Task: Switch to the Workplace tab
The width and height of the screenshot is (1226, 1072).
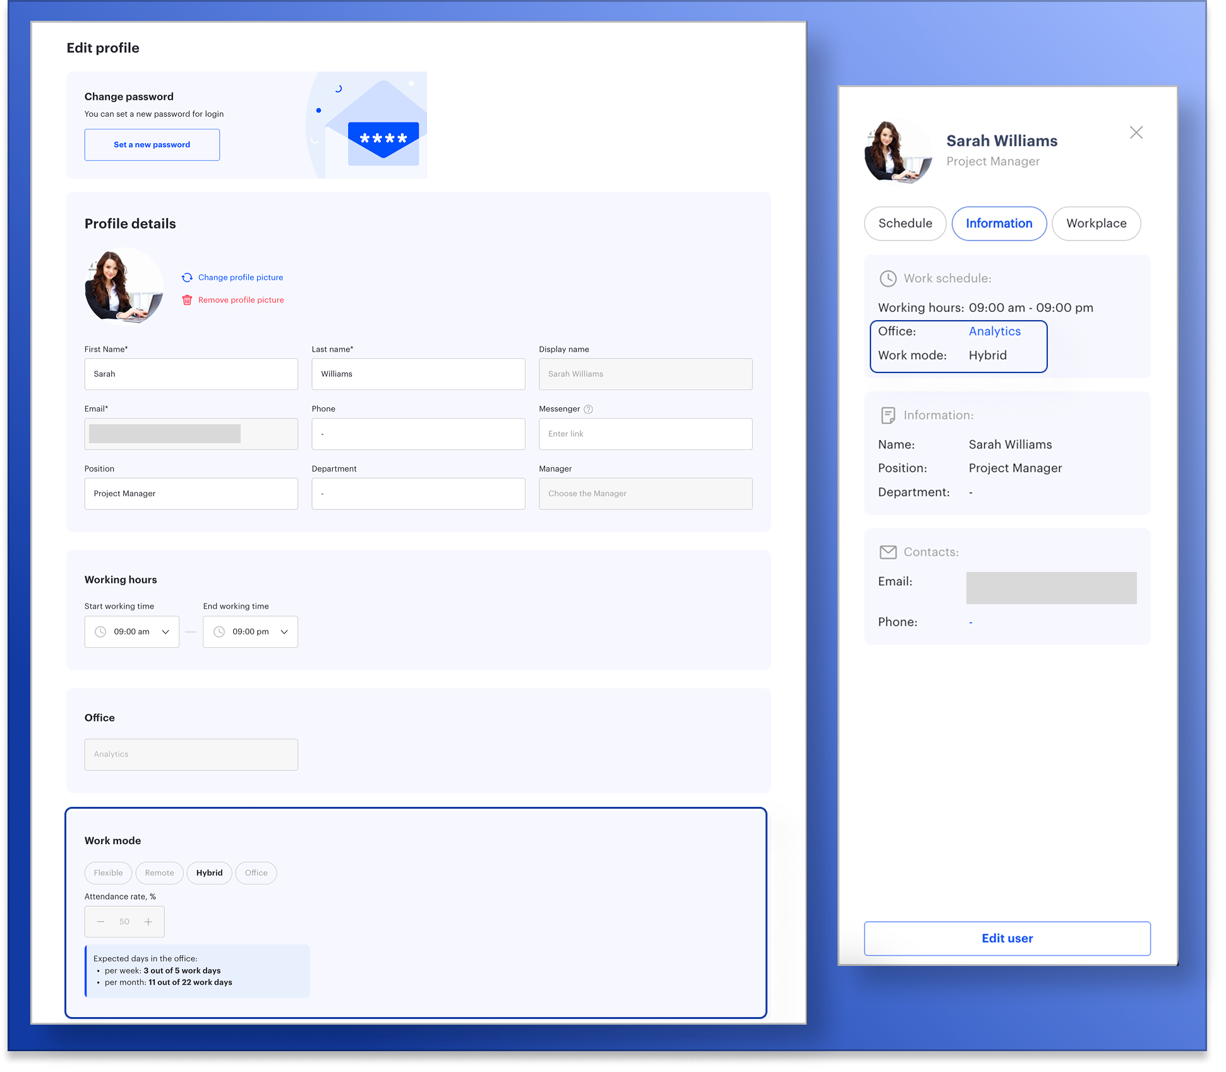Action: pyautogui.click(x=1096, y=223)
